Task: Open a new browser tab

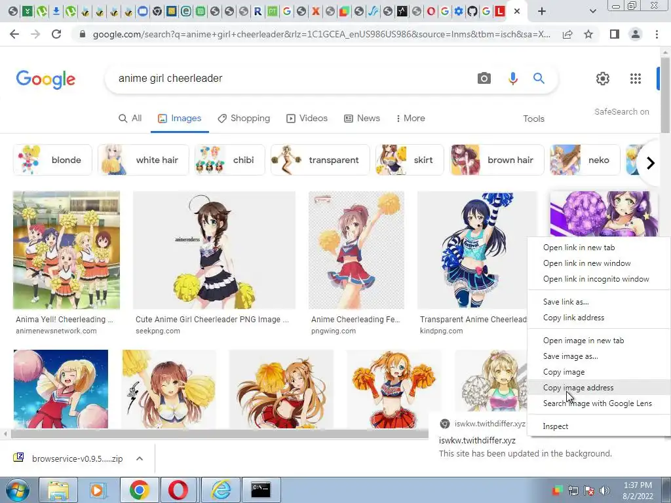Action: 542,11
